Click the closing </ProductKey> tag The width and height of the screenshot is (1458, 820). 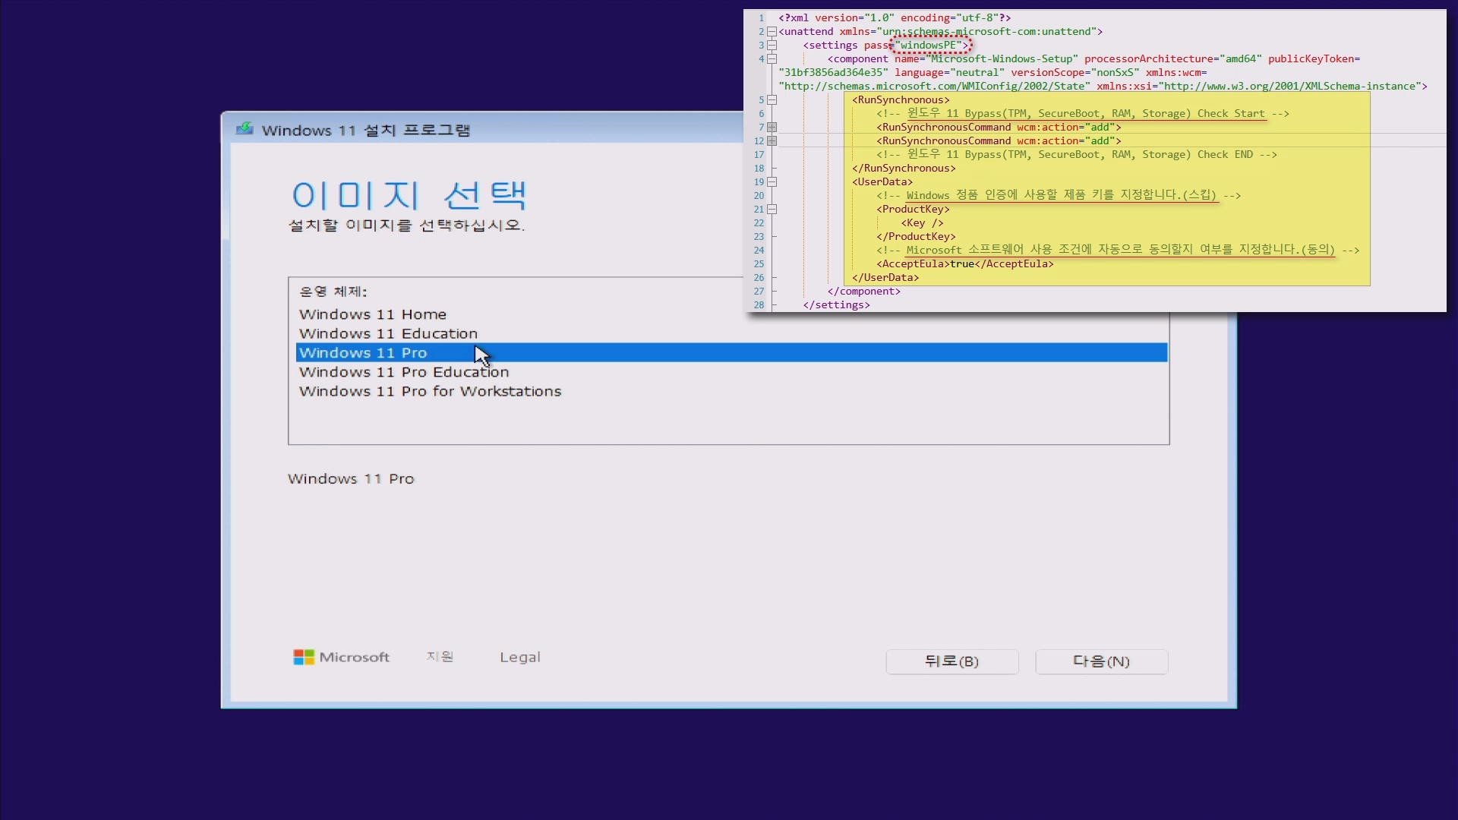pyautogui.click(x=916, y=237)
